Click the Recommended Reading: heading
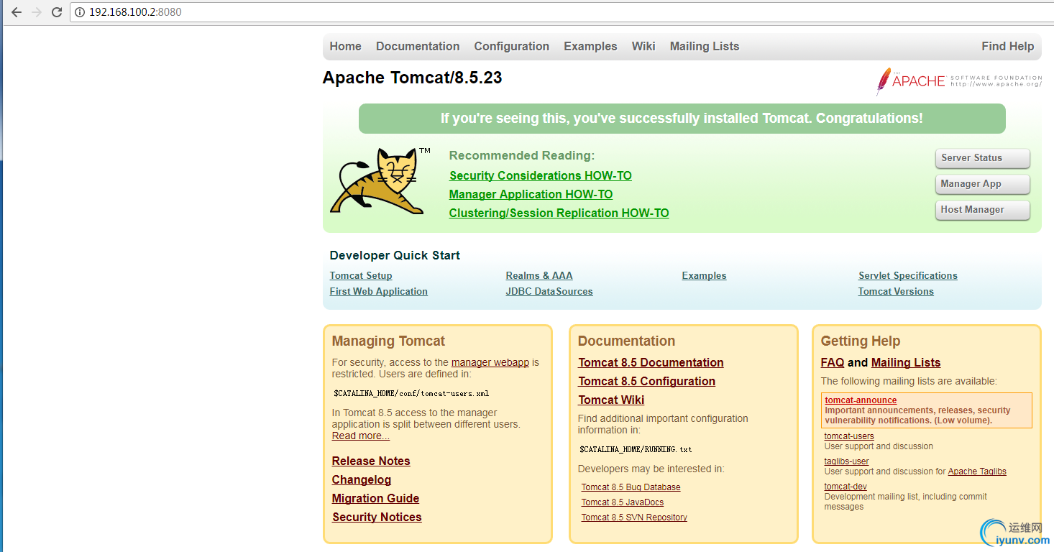The image size is (1054, 552). click(x=522, y=155)
